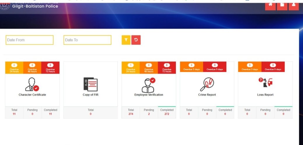Open Crime Report Overdue 5 days badge
Screen dimensions: 303x145
[215, 67]
